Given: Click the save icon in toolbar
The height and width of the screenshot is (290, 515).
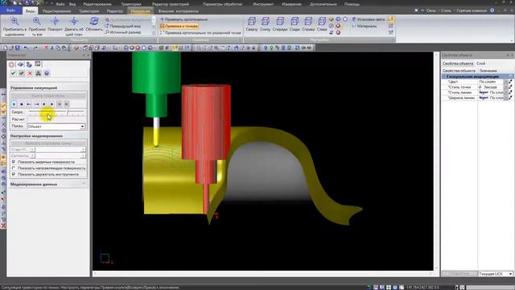Looking at the screenshot, I should click(x=18, y=48).
